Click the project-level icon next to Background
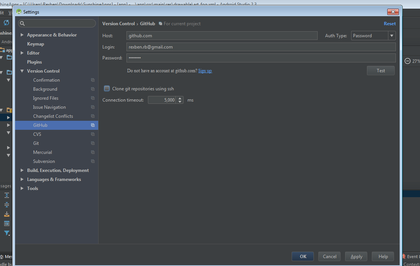 93,89
